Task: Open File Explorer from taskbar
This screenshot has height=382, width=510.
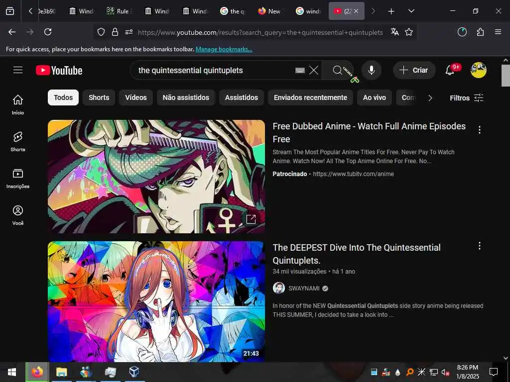Action: click(x=61, y=372)
